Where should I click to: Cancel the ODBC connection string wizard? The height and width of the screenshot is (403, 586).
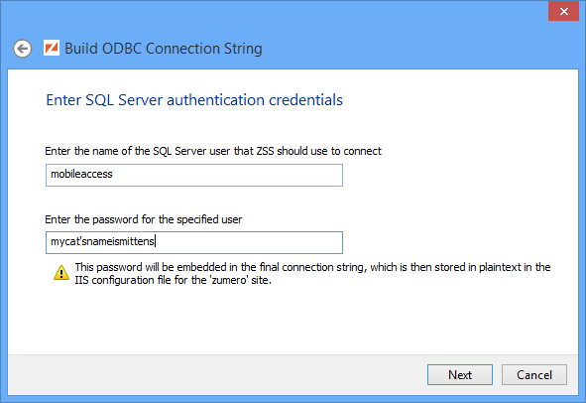pyautogui.click(x=534, y=374)
